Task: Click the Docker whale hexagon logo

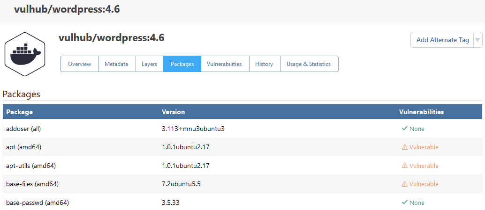Action: pyautogui.click(x=25, y=54)
